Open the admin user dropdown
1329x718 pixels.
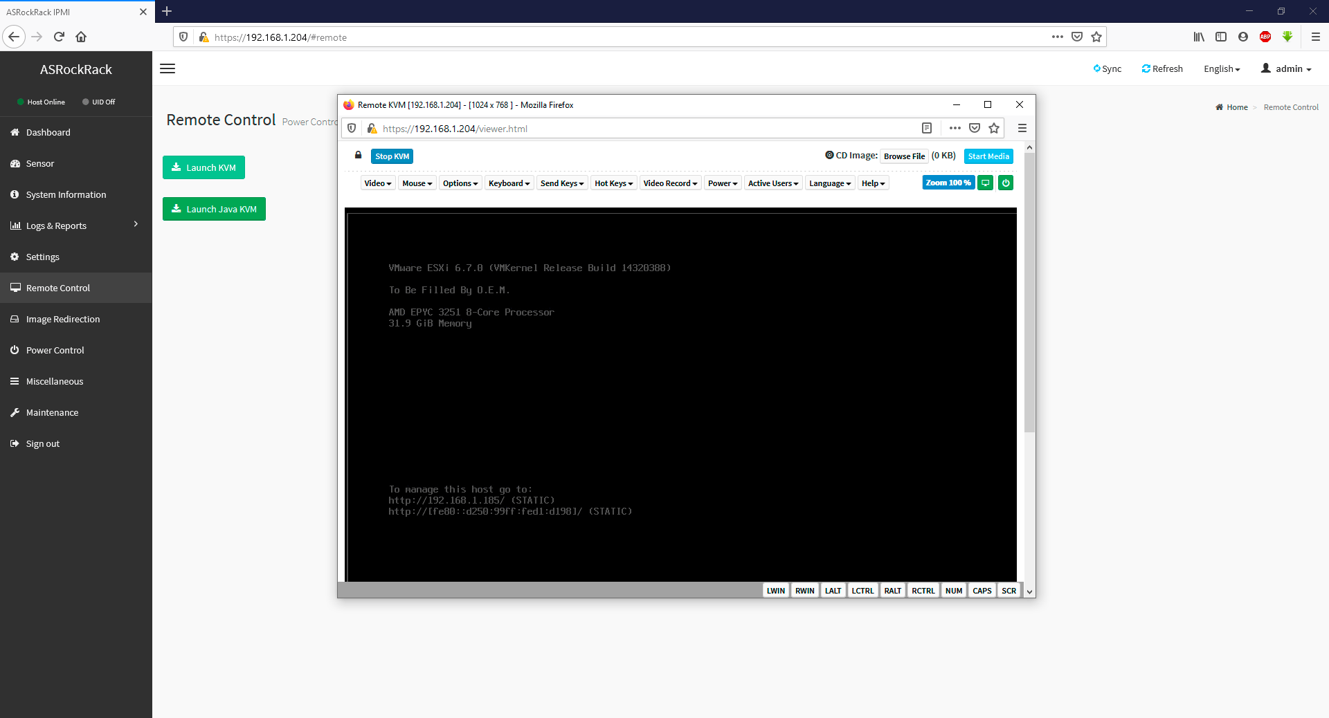coord(1286,68)
